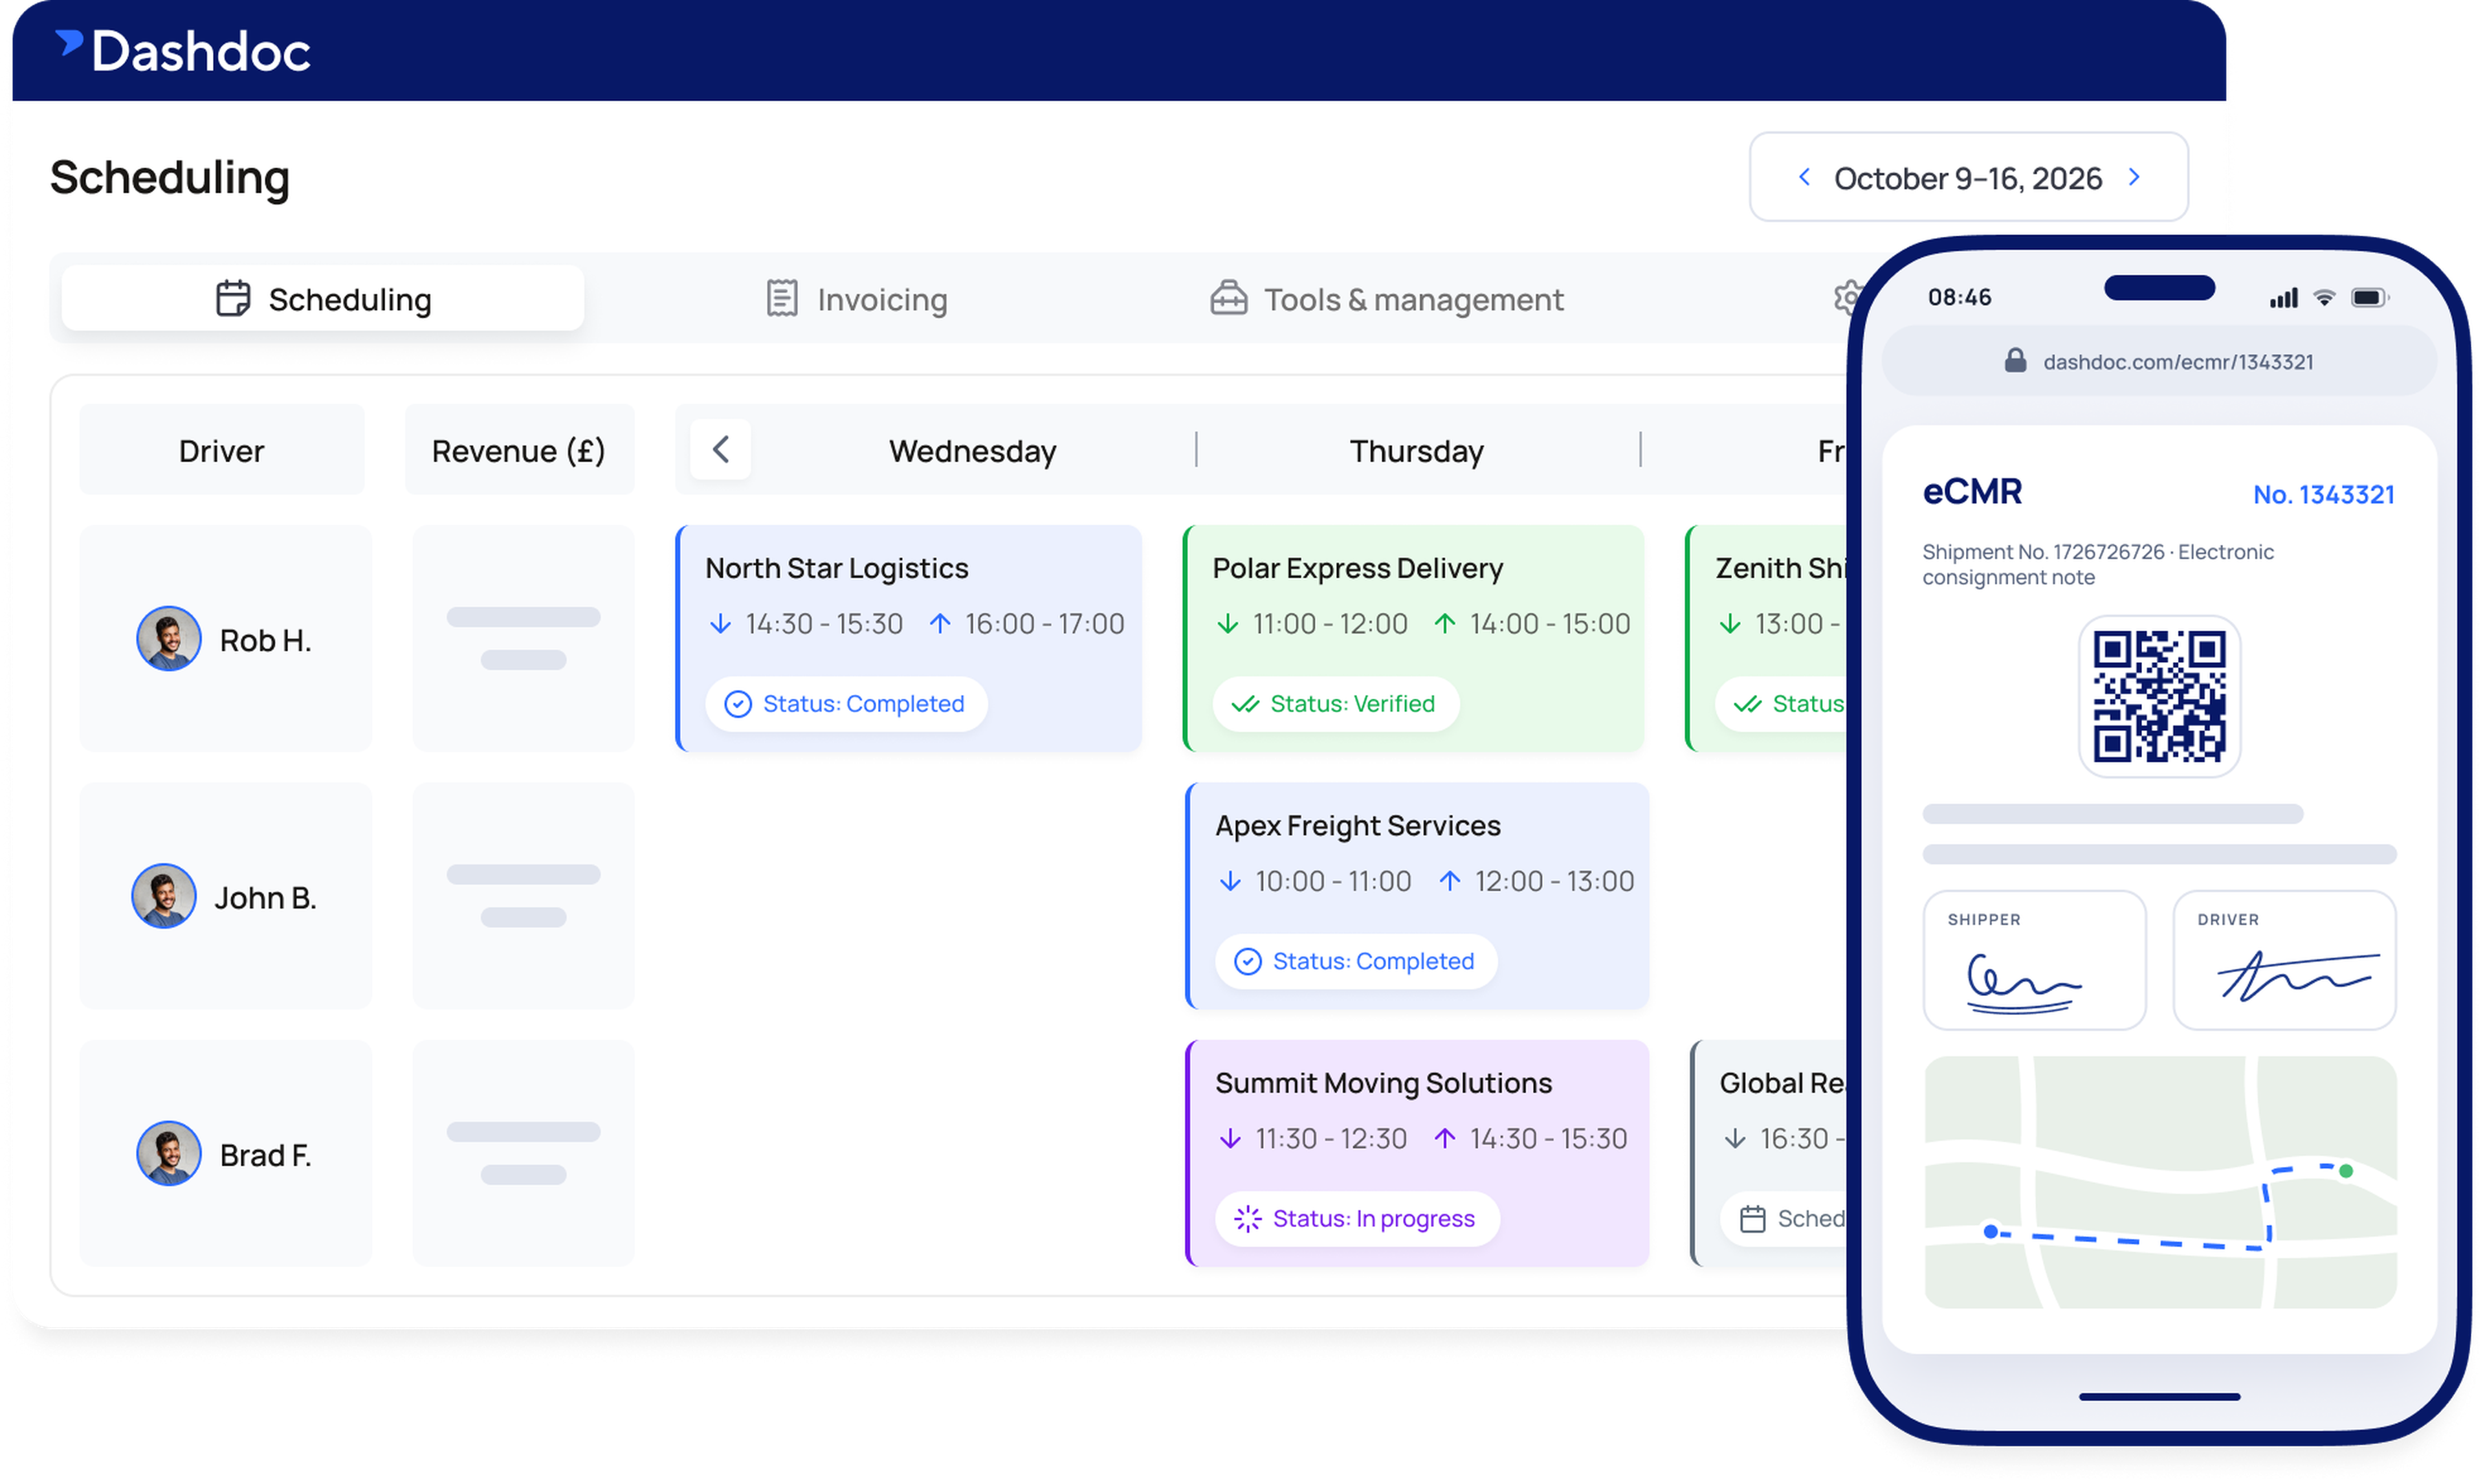Viewport: 2485px width, 1484px height.
Task: Open the Polar Express Delivery card
Action: point(1415,639)
